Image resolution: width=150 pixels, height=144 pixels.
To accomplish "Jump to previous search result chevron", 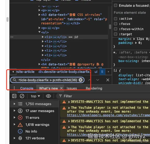I will [89, 80].
